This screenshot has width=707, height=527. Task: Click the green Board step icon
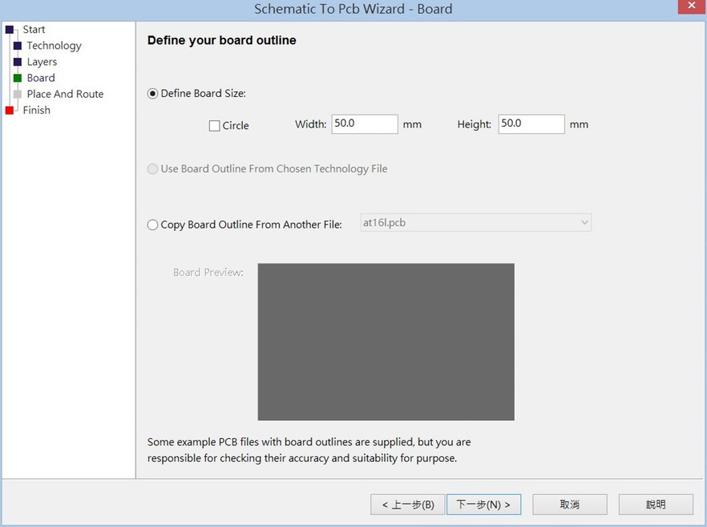coord(18,78)
